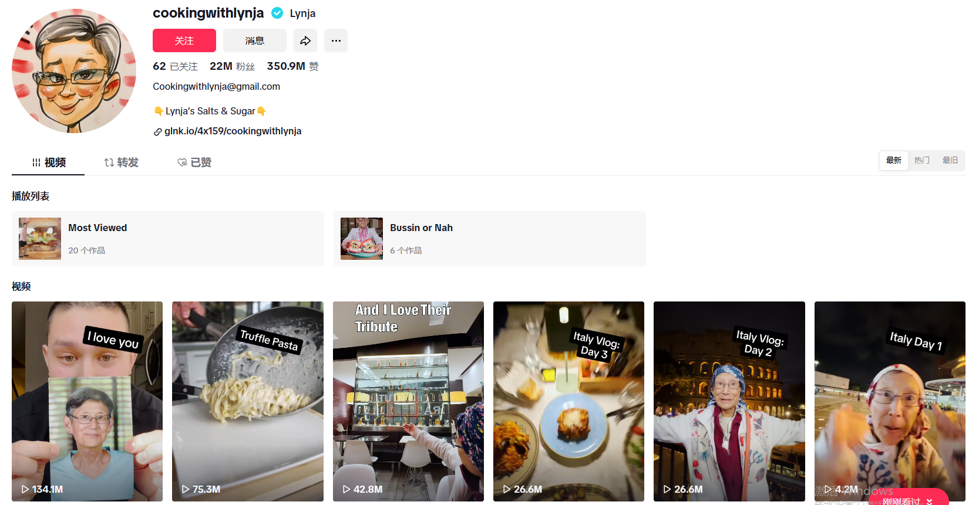Open the cartoon profile avatar picture
The height and width of the screenshot is (505, 979).
tap(74, 71)
